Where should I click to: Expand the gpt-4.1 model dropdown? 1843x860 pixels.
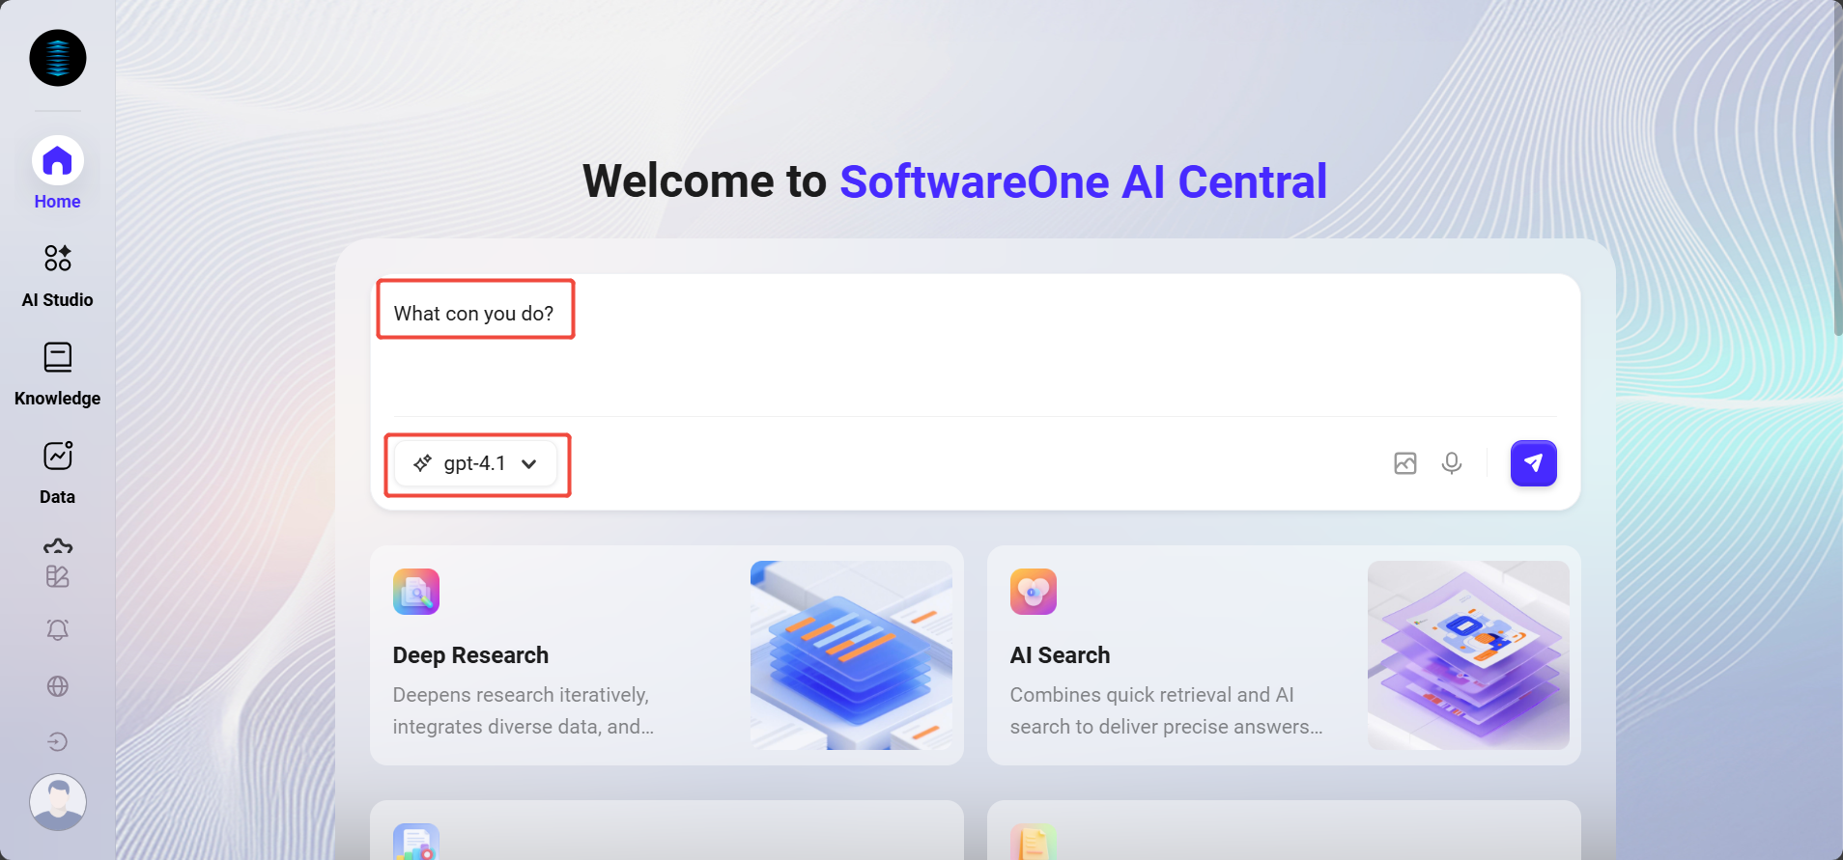[475, 463]
